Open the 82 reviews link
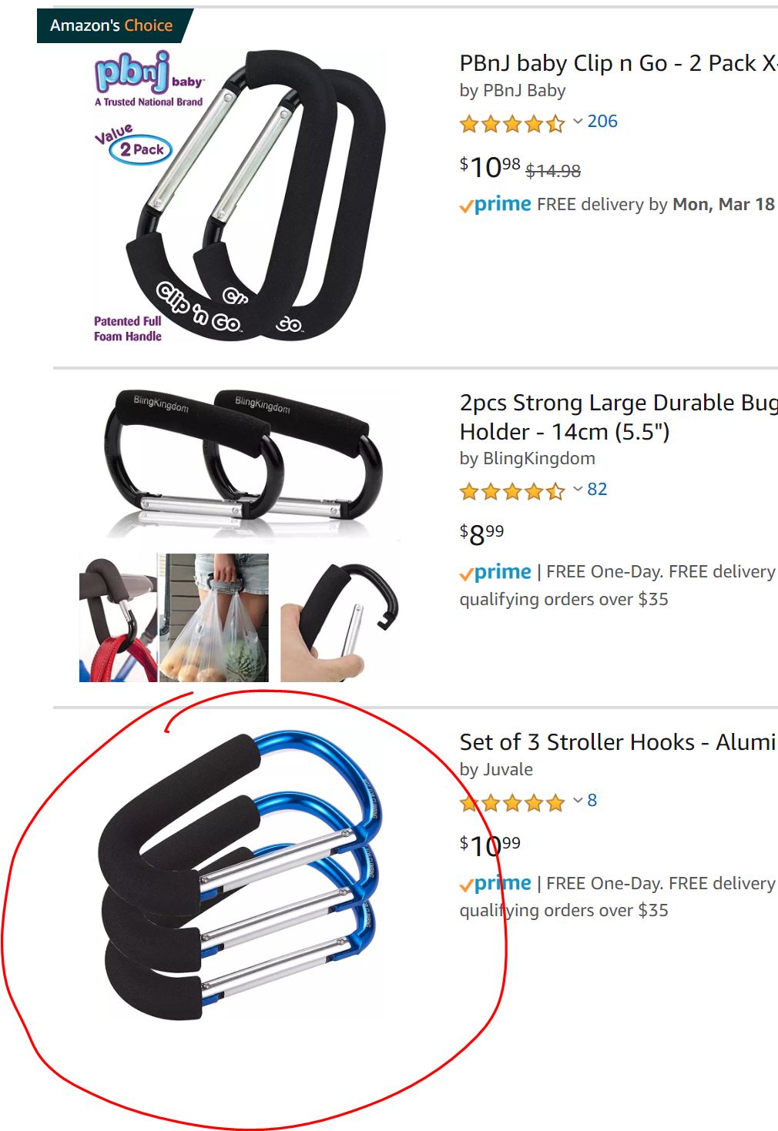Image resolution: width=778 pixels, height=1131 pixels. coord(597,490)
